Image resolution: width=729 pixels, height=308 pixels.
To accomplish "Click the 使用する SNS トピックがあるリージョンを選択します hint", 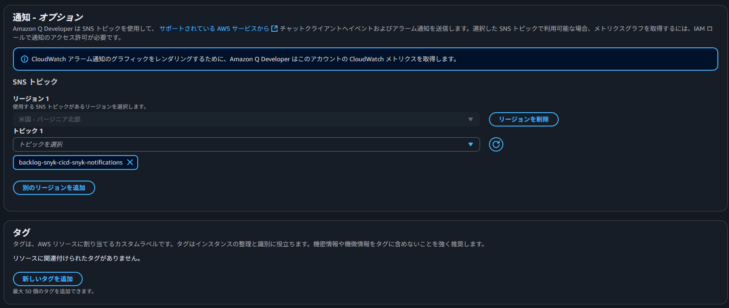I will point(80,107).
